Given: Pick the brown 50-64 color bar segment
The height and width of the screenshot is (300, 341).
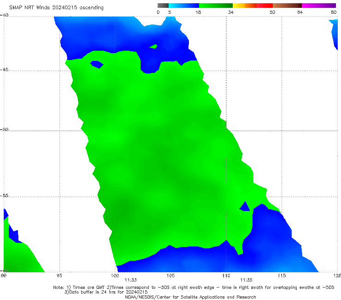Looking at the screenshot, I should 287,6.
